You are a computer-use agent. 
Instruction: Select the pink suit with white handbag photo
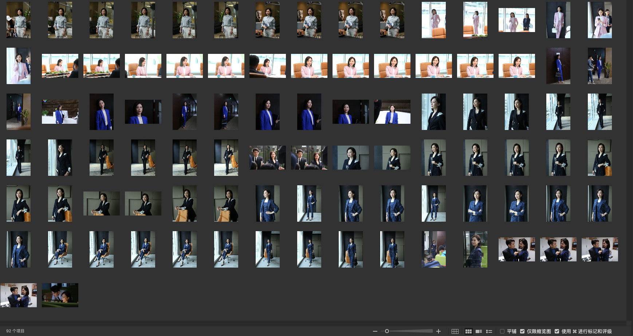558,20
